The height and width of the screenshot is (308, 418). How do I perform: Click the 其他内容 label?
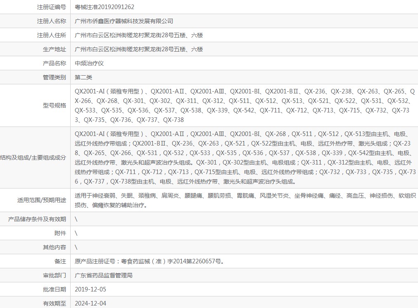click(55, 247)
